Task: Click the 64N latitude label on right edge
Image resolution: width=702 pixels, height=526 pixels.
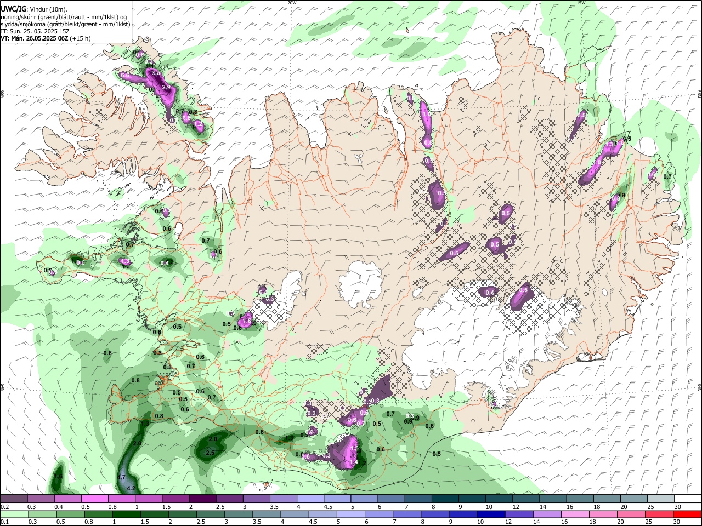Action: [699, 387]
